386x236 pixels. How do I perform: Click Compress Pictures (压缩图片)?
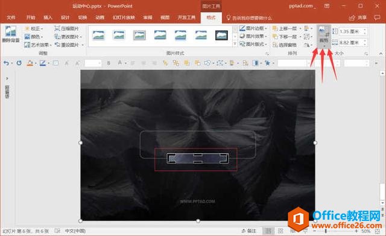point(66,28)
